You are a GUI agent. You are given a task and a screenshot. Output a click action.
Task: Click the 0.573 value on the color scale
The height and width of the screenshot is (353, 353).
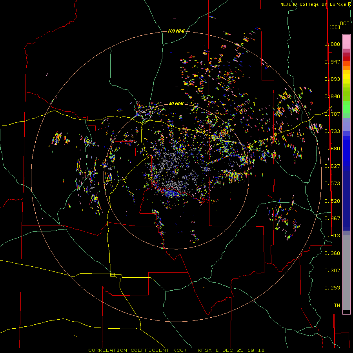[x=332, y=184]
